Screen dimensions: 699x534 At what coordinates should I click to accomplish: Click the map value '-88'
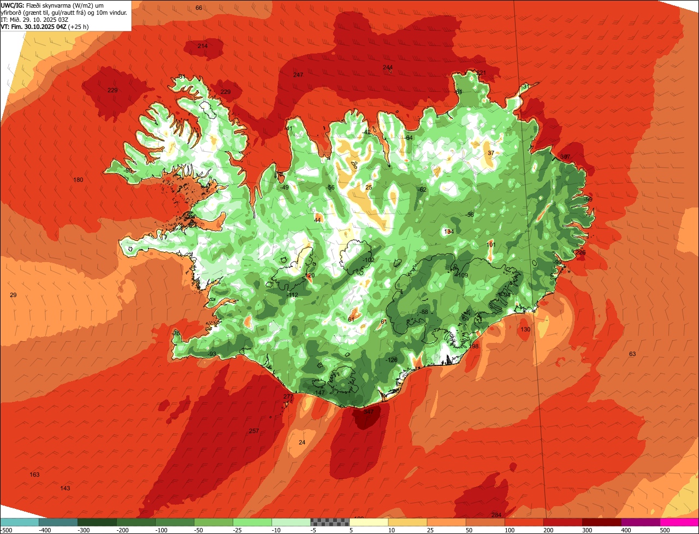424,312
